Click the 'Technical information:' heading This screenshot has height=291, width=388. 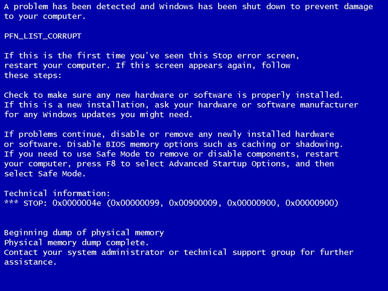[x=57, y=193]
